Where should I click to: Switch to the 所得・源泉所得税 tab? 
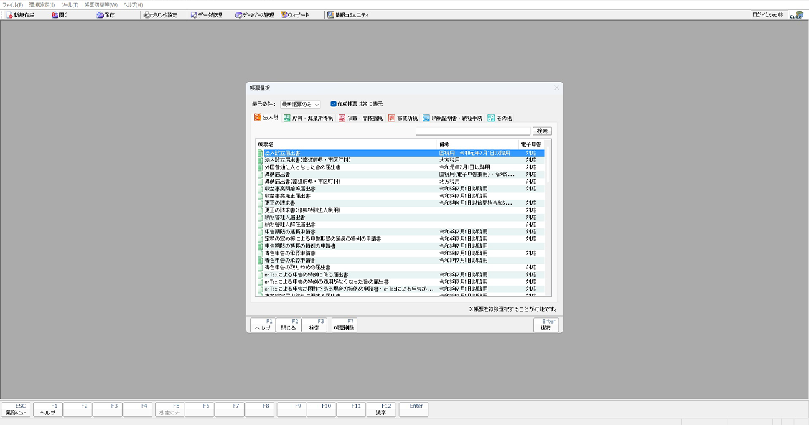(x=308, y=118)
